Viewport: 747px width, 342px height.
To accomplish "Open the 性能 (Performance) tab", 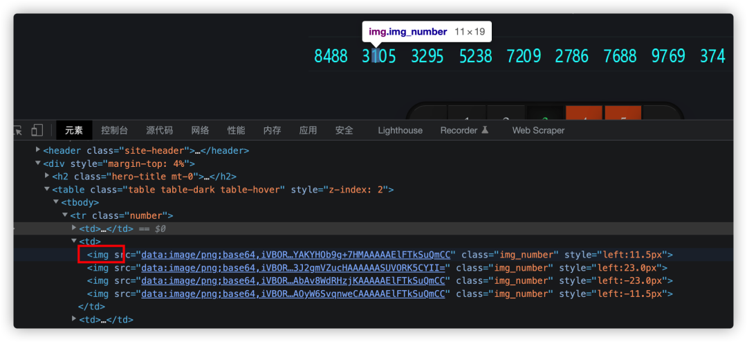I will coord(236,130).
